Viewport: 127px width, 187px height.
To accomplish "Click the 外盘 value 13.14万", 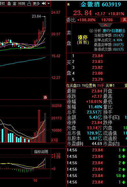I will (94, 128).
